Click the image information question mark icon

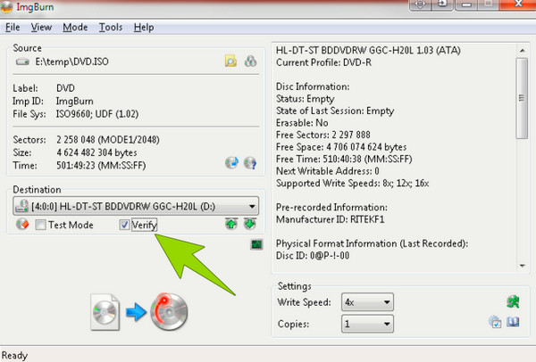[250, 163]
